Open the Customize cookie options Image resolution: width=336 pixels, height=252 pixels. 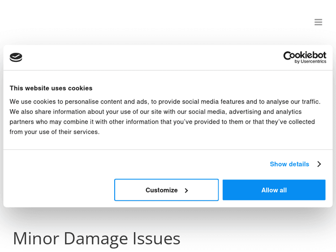(x=166, y=190)
